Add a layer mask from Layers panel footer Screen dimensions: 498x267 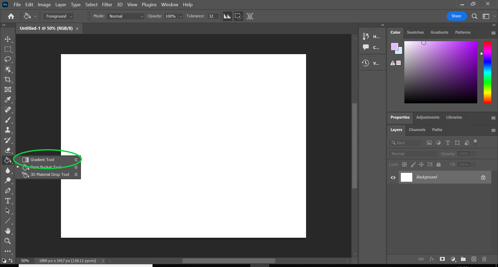[442, 259]
